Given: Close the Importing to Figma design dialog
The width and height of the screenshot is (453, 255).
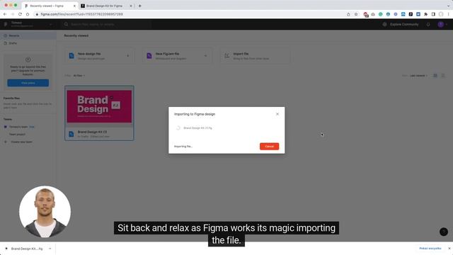Looking at the screenshot, I should [x=277, y=114].
